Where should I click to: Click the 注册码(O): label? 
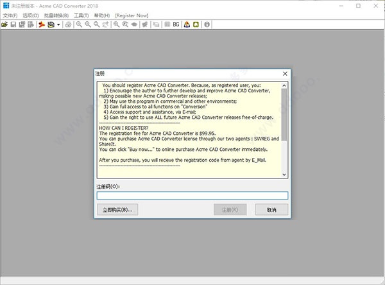coord(108,187)
